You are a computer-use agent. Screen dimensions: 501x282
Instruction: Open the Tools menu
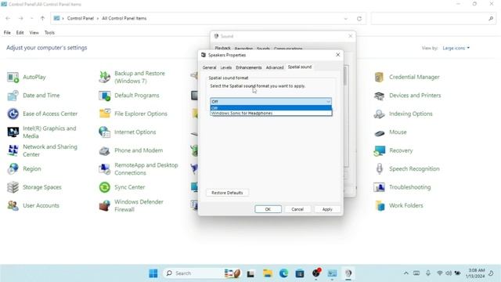(49, 33)
